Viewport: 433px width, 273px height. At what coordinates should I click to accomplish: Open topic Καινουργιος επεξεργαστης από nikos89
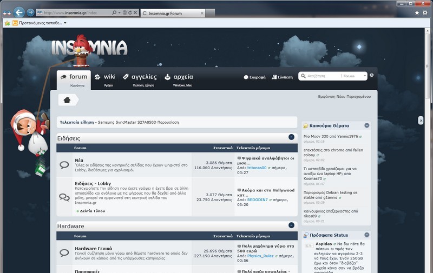coord(331,214)
